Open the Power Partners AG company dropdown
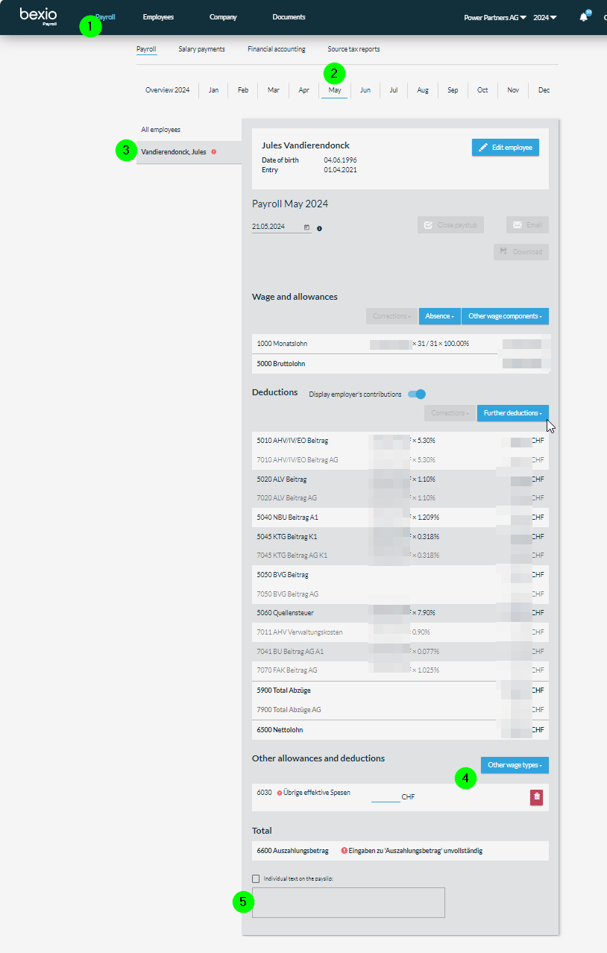This screenshot has width=607, height=953. [495, 17]
